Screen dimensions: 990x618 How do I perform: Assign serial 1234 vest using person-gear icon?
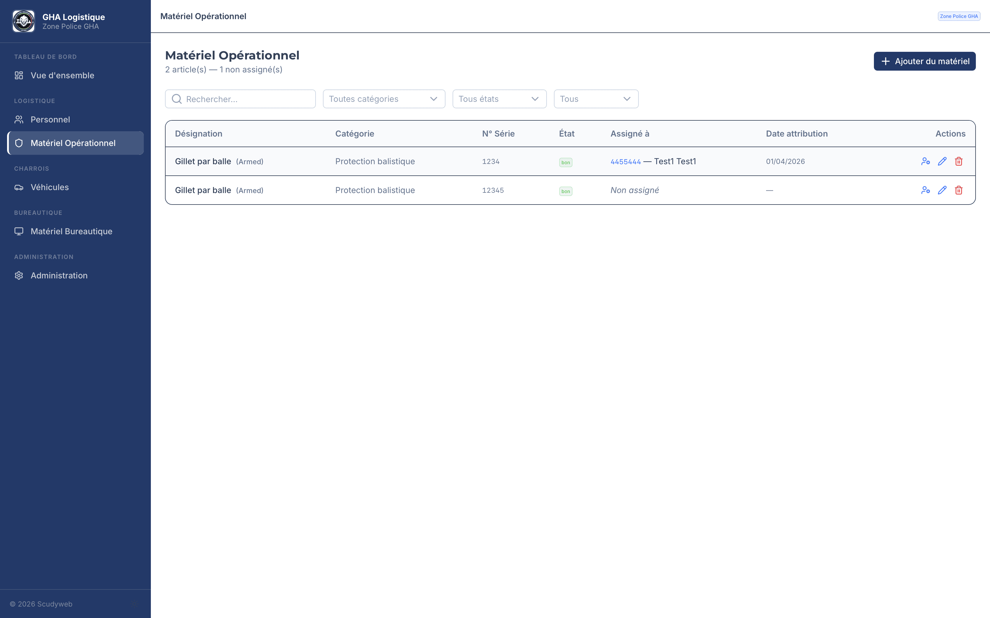click(925, 162)
